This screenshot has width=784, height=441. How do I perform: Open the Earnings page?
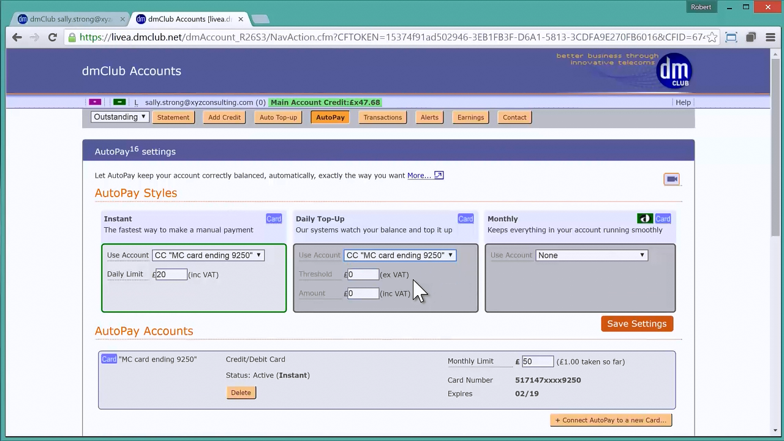click(470, 118)
